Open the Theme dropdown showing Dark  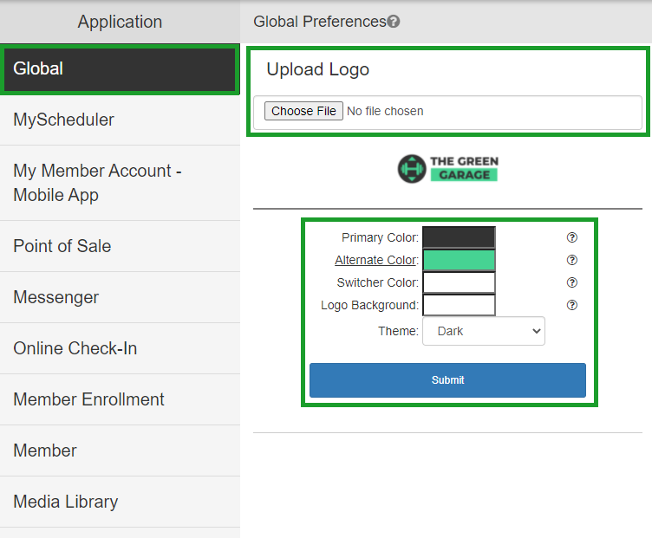tap(484, 331)
